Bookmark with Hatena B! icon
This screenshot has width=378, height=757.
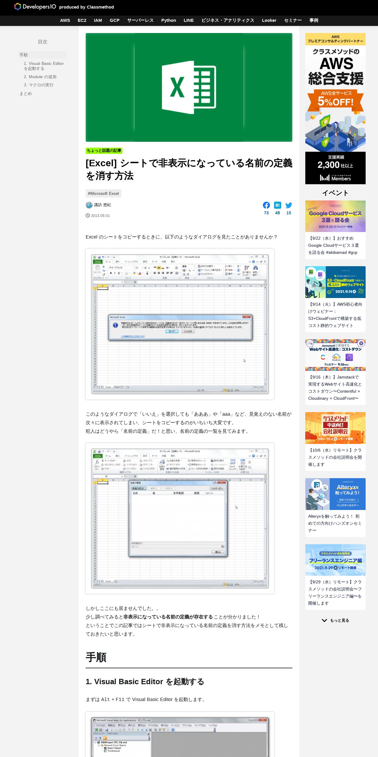(x=278, y=205)
